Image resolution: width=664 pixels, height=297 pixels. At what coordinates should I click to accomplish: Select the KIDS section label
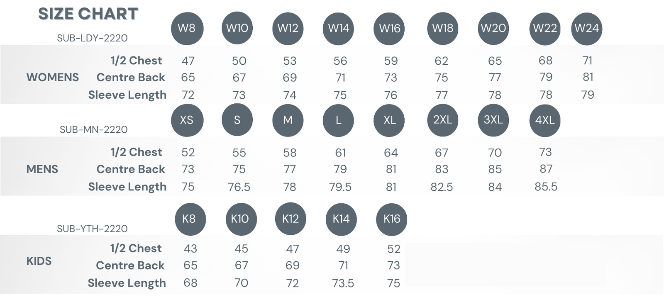[39, 261]
